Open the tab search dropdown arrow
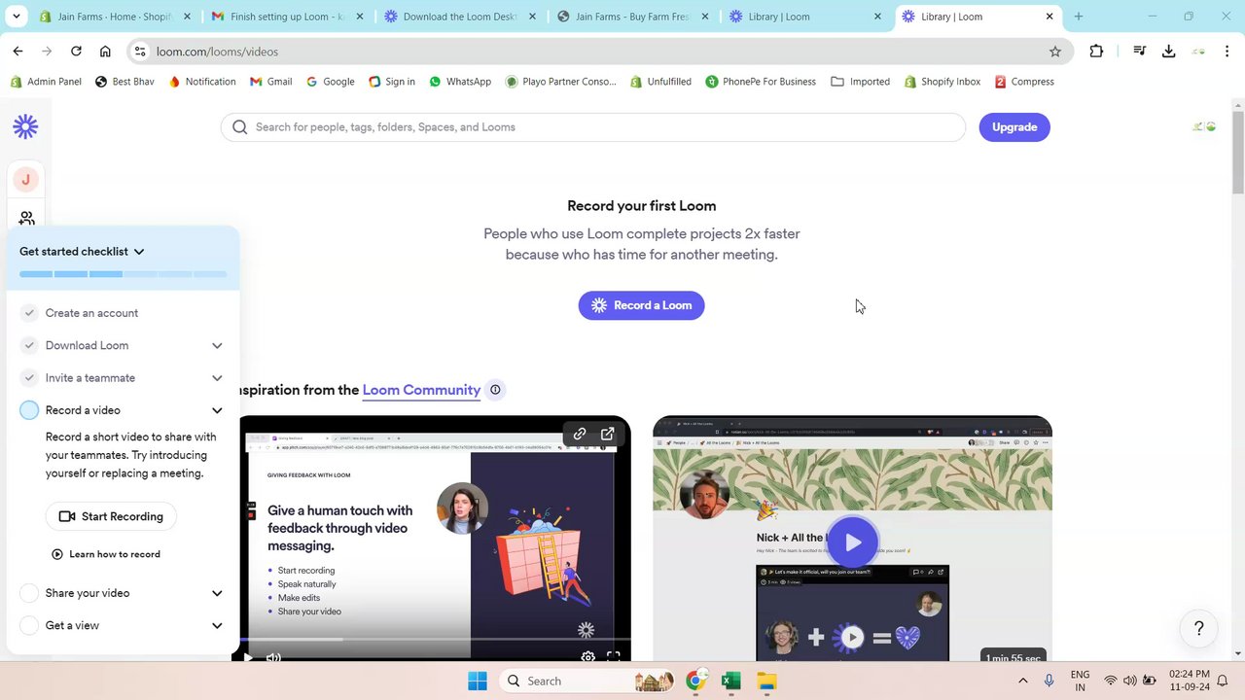This screenshot has width=1245, height=700. [16, 17]
